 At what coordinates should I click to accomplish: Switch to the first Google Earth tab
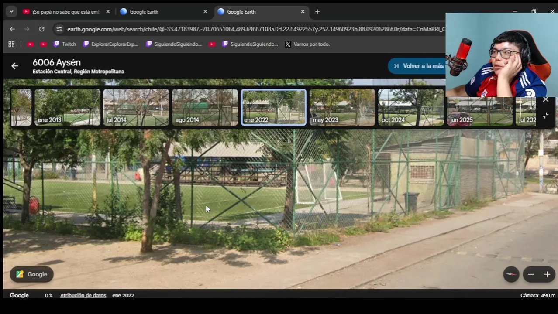[164, 12]
